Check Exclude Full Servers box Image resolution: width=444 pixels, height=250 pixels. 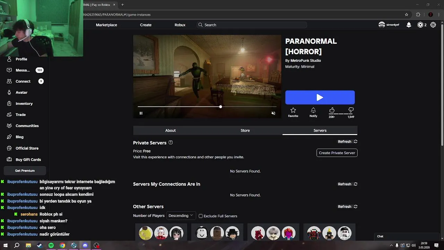(200, 216)
